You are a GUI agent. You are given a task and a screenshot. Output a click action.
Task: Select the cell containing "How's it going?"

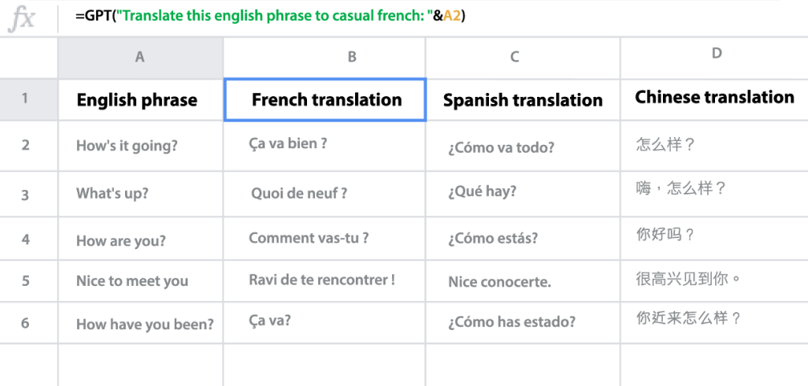point(140,146)
